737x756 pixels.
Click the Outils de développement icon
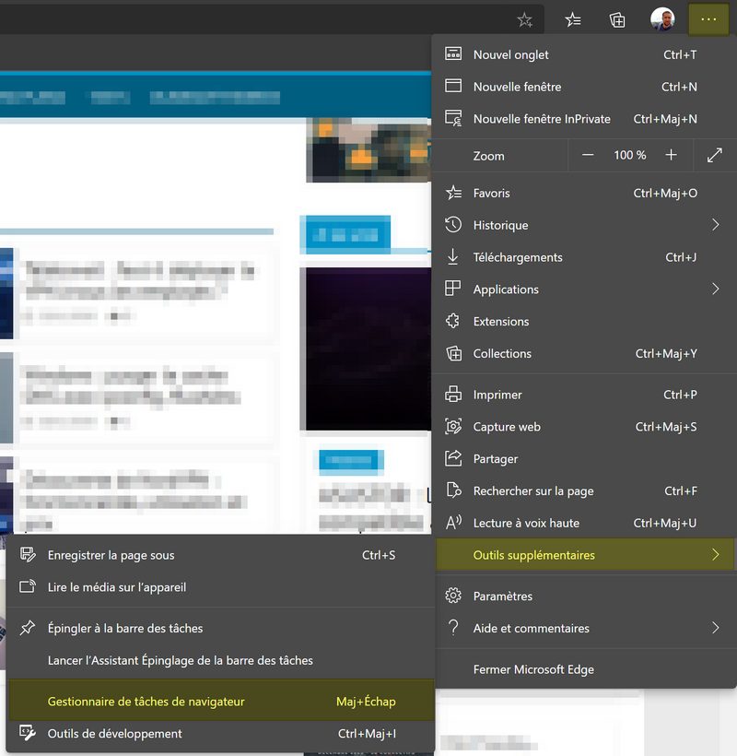pyautogui.click(x=28, y=733)
